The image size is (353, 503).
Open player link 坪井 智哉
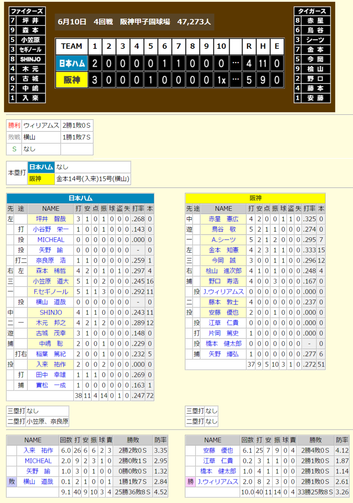[51, 219]
